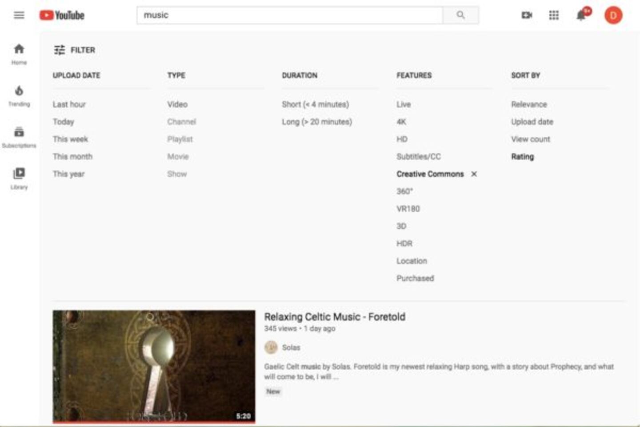Open the Relaxing Celtic Music title link
Viewport: 640px width, 427px height.
[334, 317]
